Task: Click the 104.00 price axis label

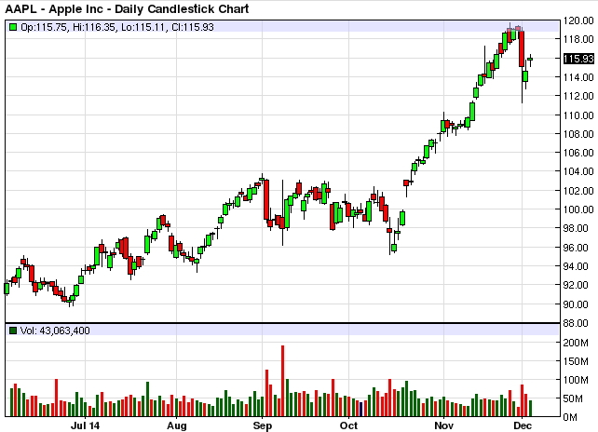Action: click(x=578, y=171)
